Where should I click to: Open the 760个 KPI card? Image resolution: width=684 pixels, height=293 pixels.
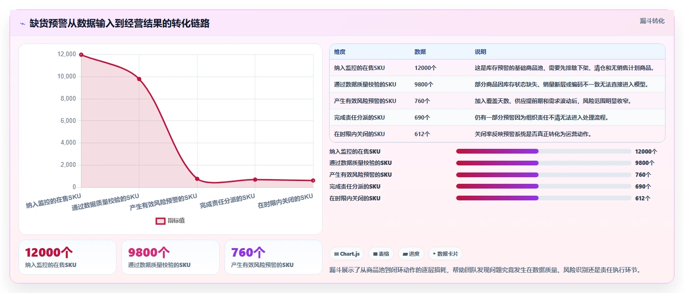[x=273, y=257]
